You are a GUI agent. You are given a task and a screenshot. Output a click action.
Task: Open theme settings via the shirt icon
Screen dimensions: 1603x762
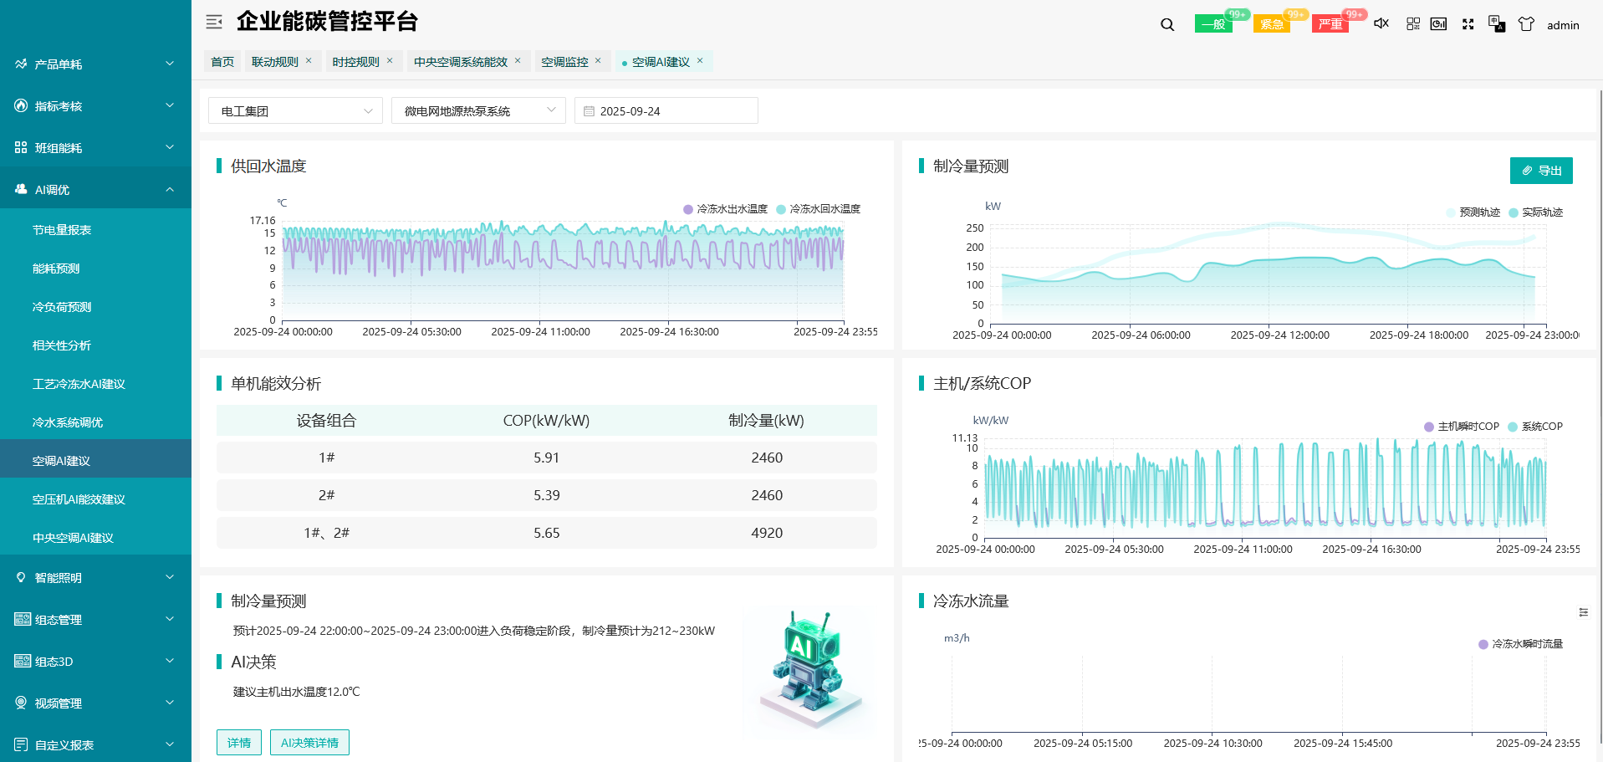(1526, 24)
